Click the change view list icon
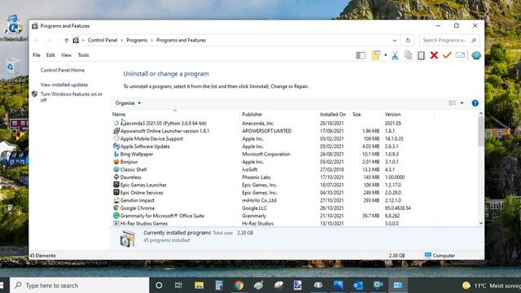Image resolution: width=521 pixels, height=293 pixels. click(453, 103)
